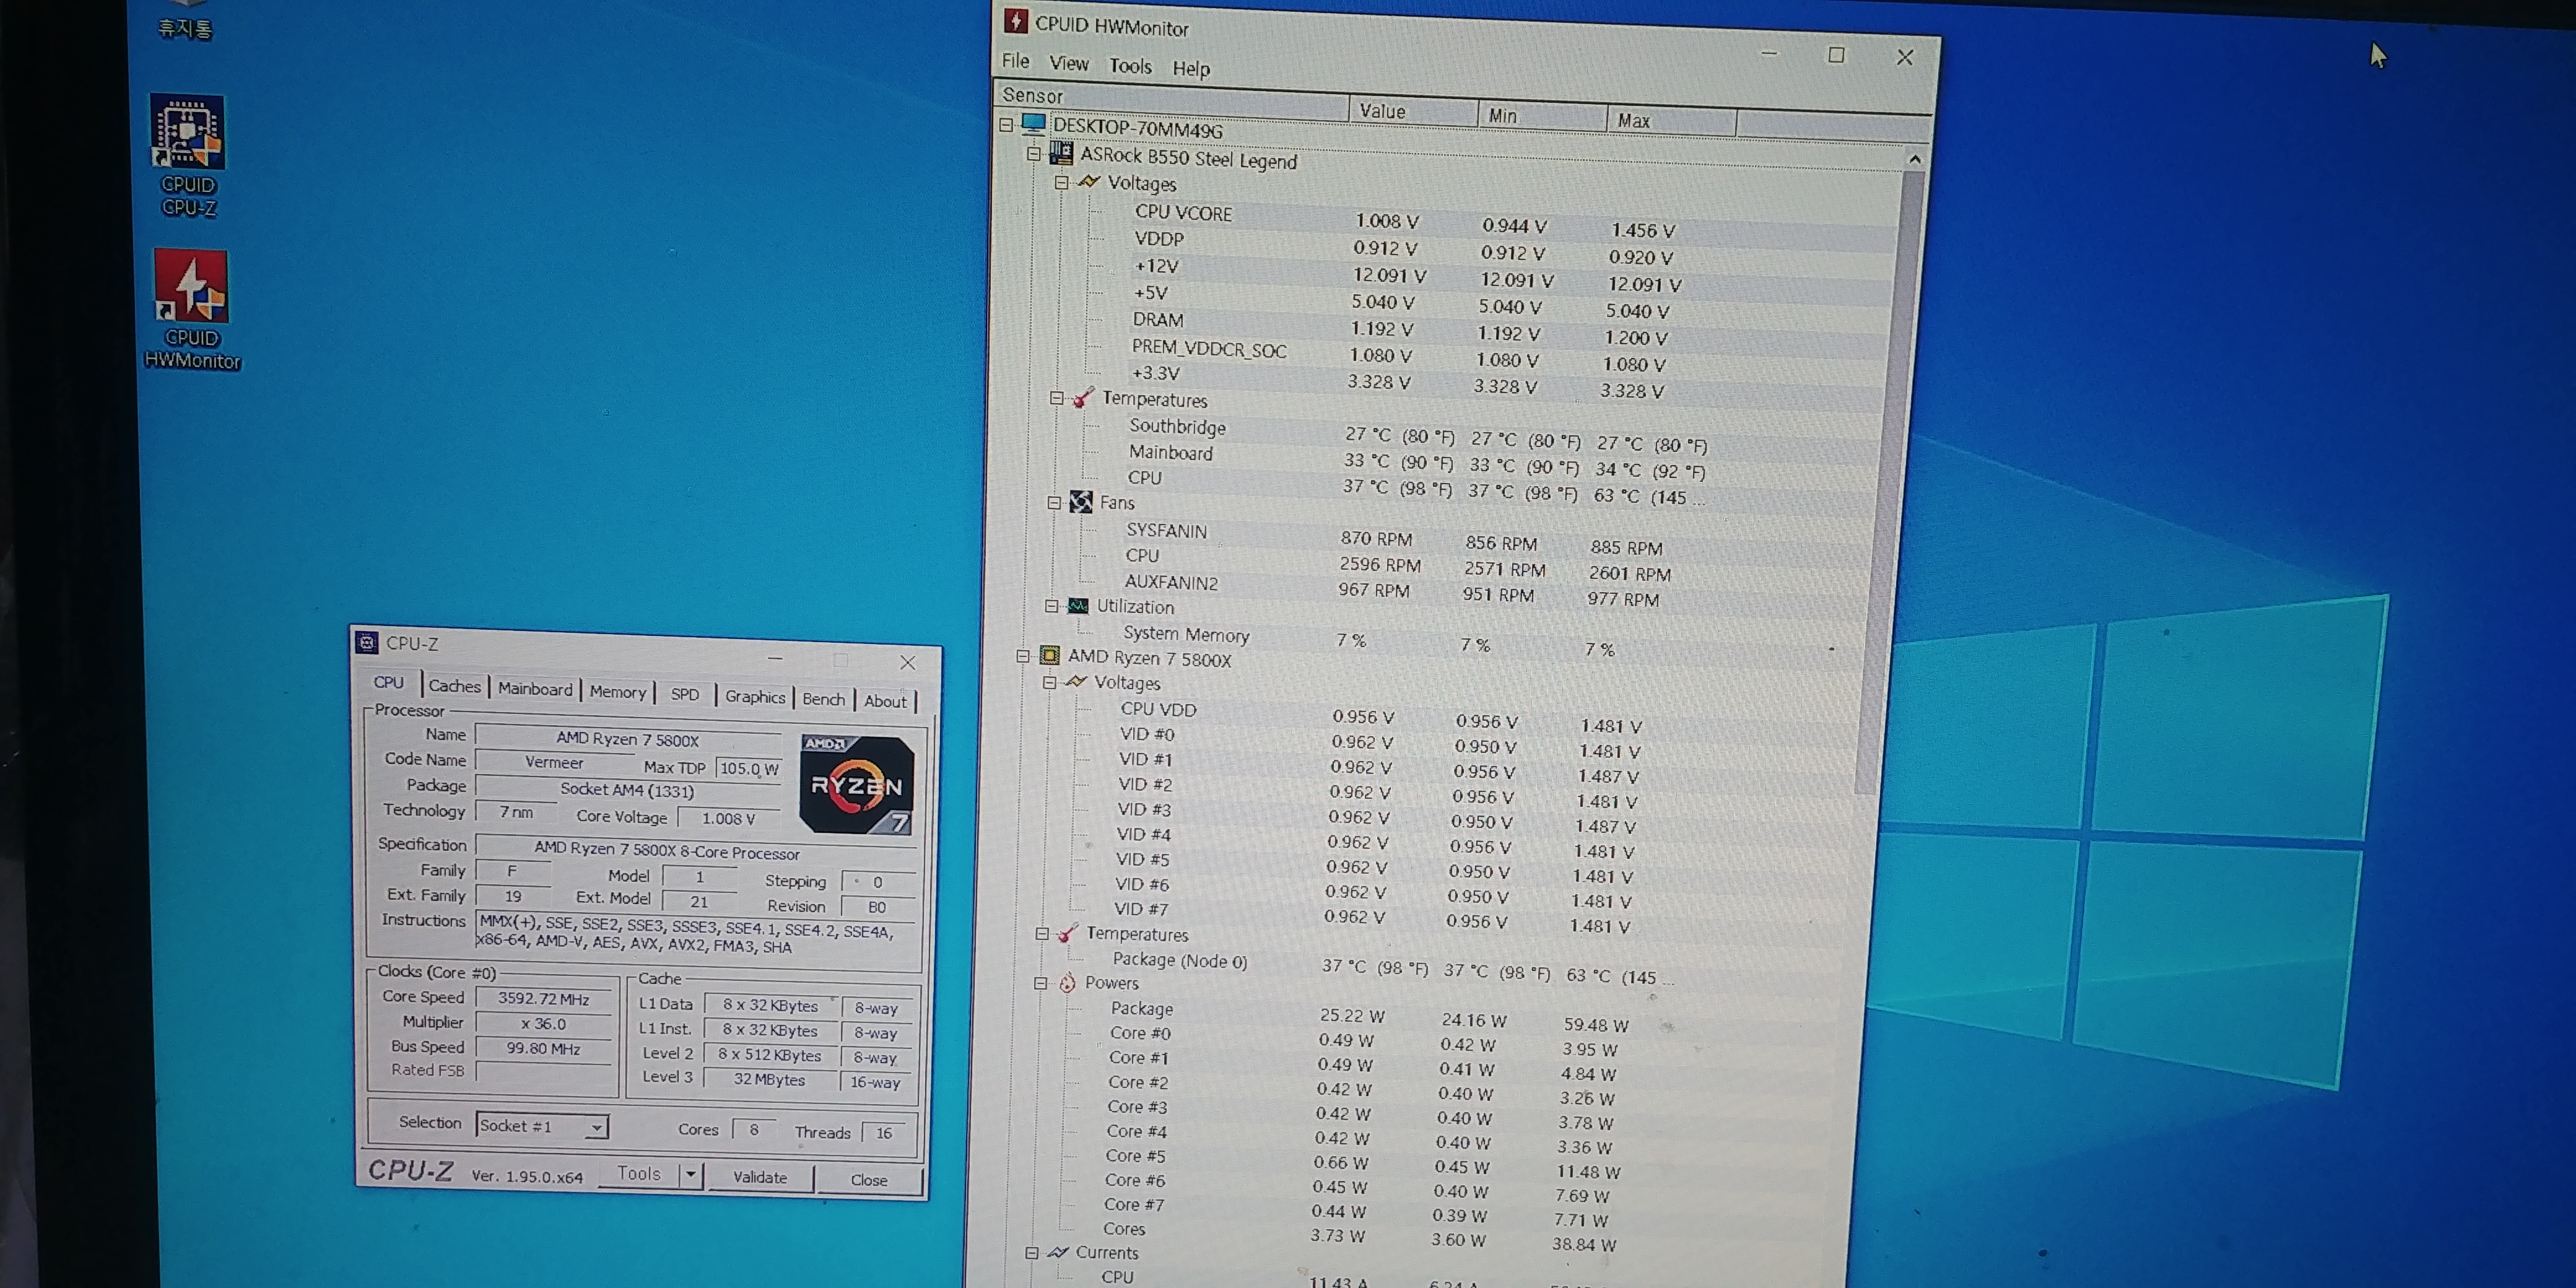Open the Tools dropdown arrow in CPU-Z
Viewport: 2576px width, 1288px height.
(x=691, y=1174)
